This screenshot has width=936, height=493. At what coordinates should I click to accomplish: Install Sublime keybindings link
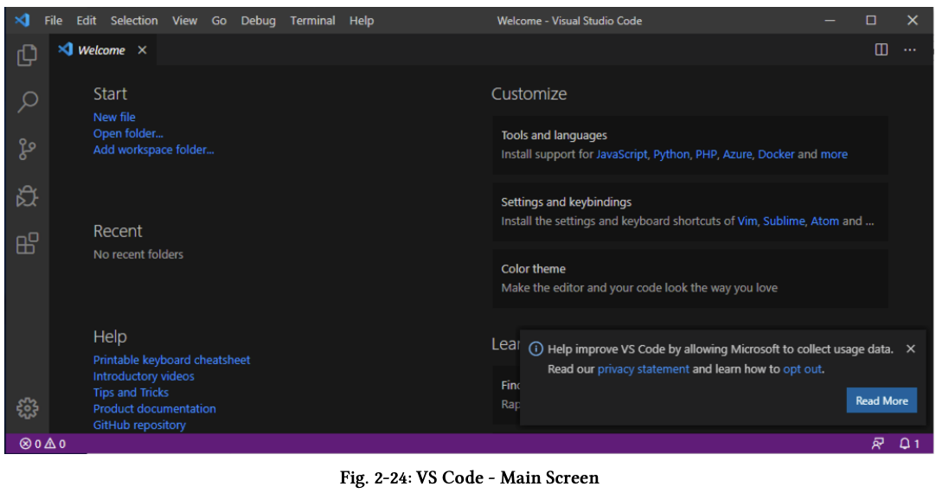[x=784, y=221]
